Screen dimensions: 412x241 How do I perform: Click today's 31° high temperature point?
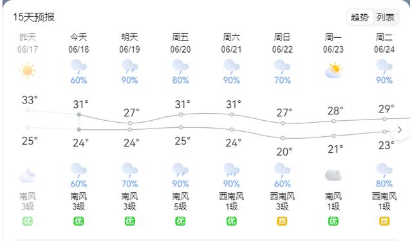[x=79, y=114]
